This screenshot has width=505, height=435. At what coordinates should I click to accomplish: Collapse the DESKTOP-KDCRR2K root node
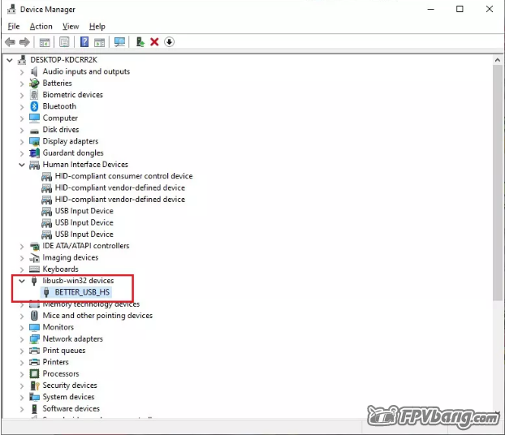[x=10, y=60]
